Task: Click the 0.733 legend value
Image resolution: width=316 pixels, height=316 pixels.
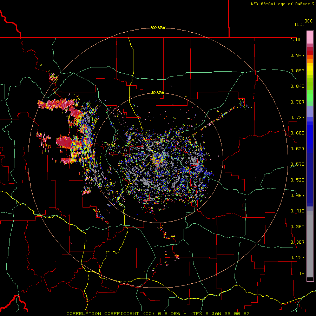Action: [x=297, y=118]
